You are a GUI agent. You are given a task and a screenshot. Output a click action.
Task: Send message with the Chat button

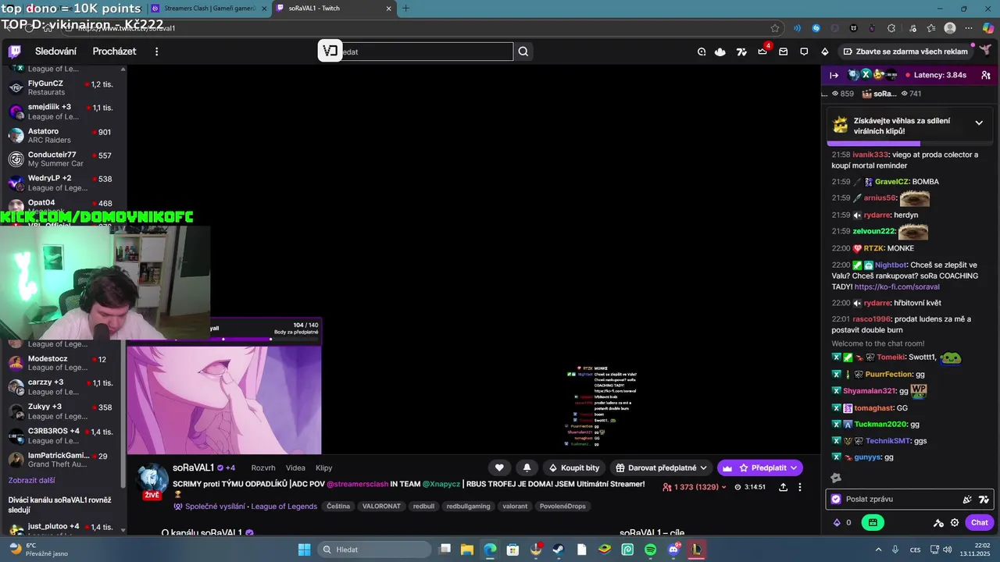[x=980, y=522]
